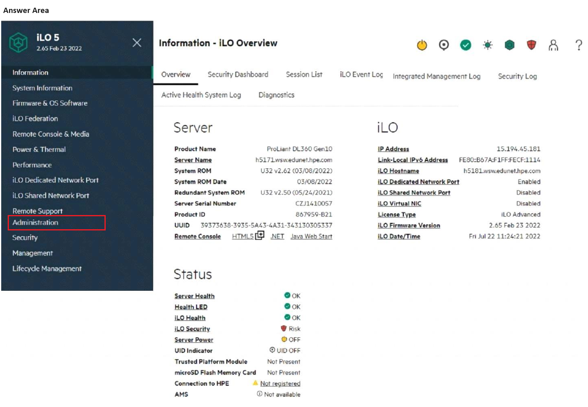The image size is (588, 407).
Task: Open System Information from sidebar
Action: point(42,88)
